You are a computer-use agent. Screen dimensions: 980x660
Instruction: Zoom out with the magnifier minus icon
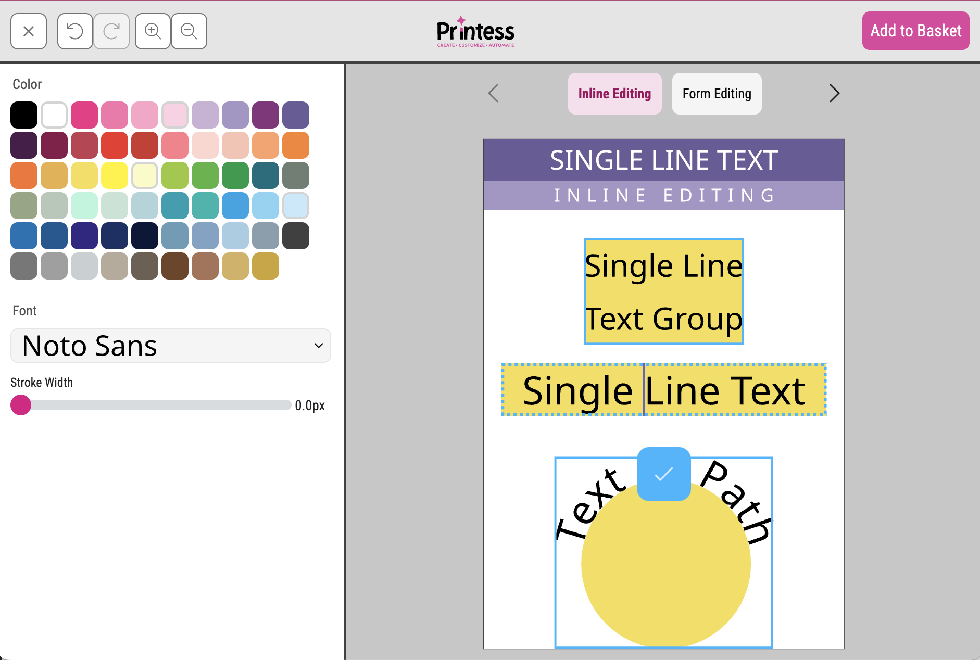(x=189, y=31)
